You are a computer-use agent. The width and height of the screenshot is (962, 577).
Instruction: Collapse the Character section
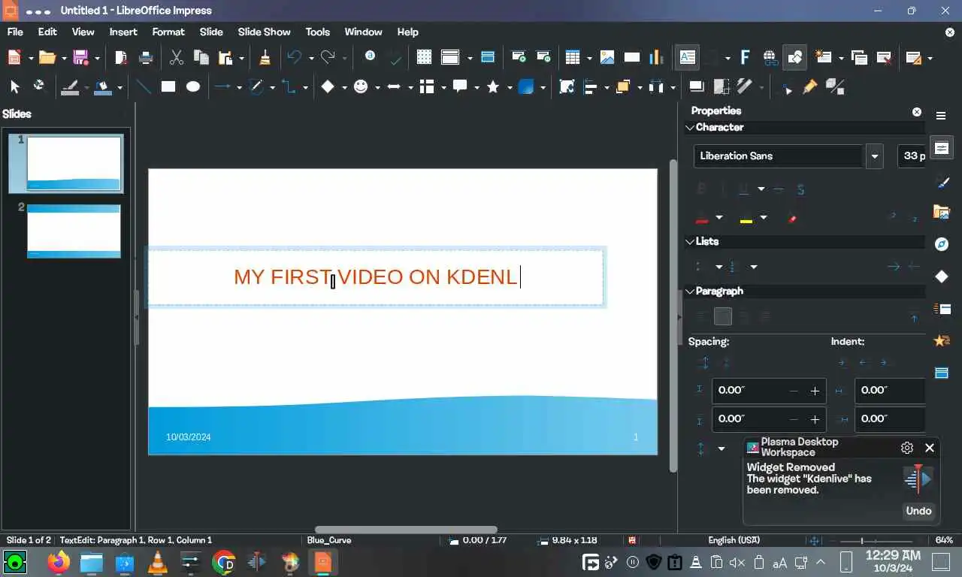pyautogui.click(x=690, y=128)
